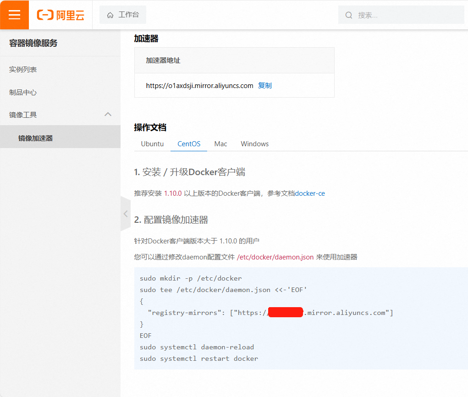
Task: Open 制品中心 in the sidebar
Action: click(61, 93)
